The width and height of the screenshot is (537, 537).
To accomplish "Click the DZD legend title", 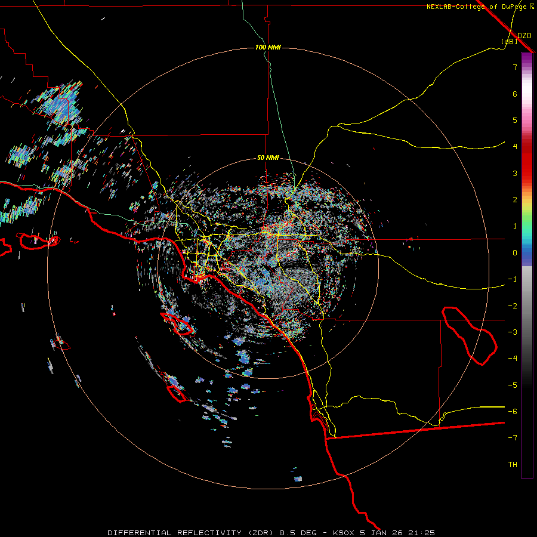I will click(x=524, y=36).
